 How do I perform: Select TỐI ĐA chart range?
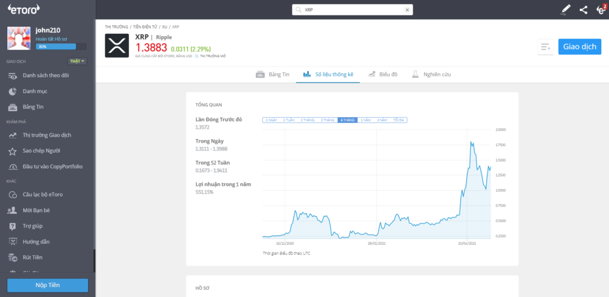coord(398,120)
